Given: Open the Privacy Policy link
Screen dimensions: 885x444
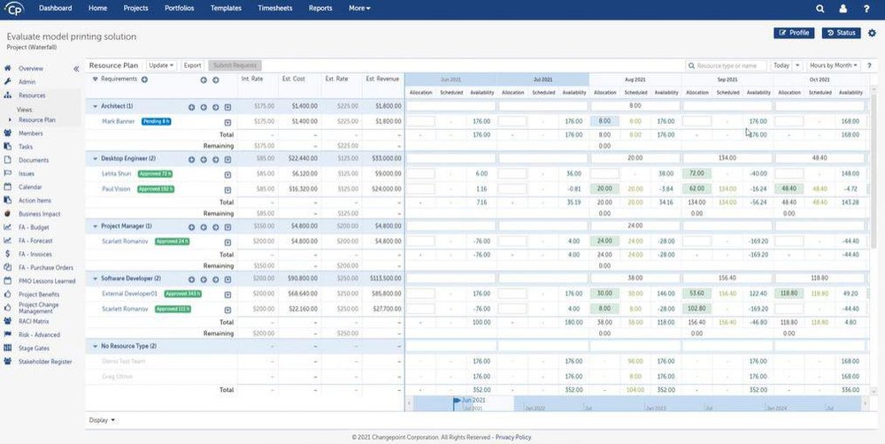Looking at the screenshot, I should (x=513, y=437).
